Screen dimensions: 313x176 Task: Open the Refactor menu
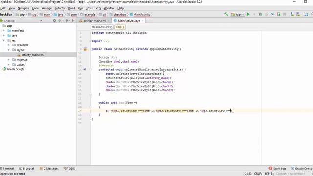[x=60, y=8]
